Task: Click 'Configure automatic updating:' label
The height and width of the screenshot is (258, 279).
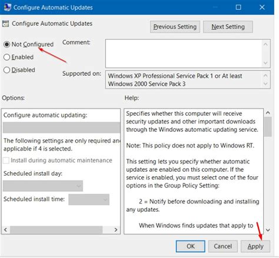Action: pos(45,115)
